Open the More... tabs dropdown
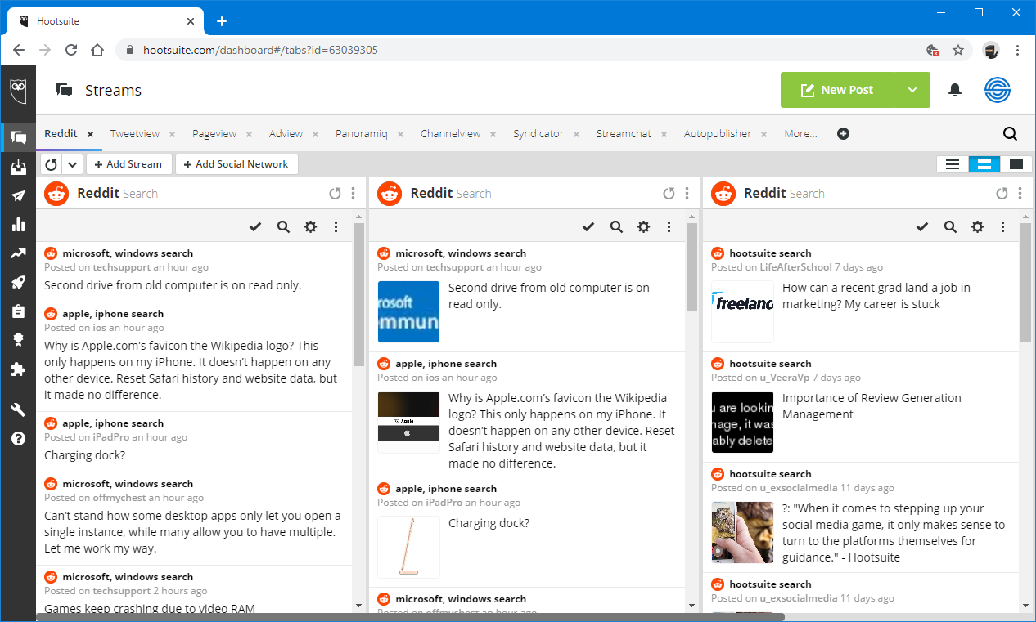 [x=800, y=133]
